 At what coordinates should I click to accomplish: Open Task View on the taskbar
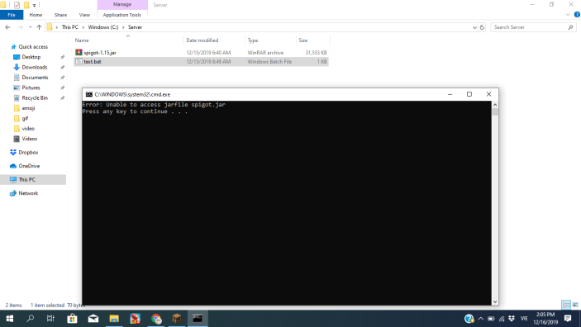50,319
